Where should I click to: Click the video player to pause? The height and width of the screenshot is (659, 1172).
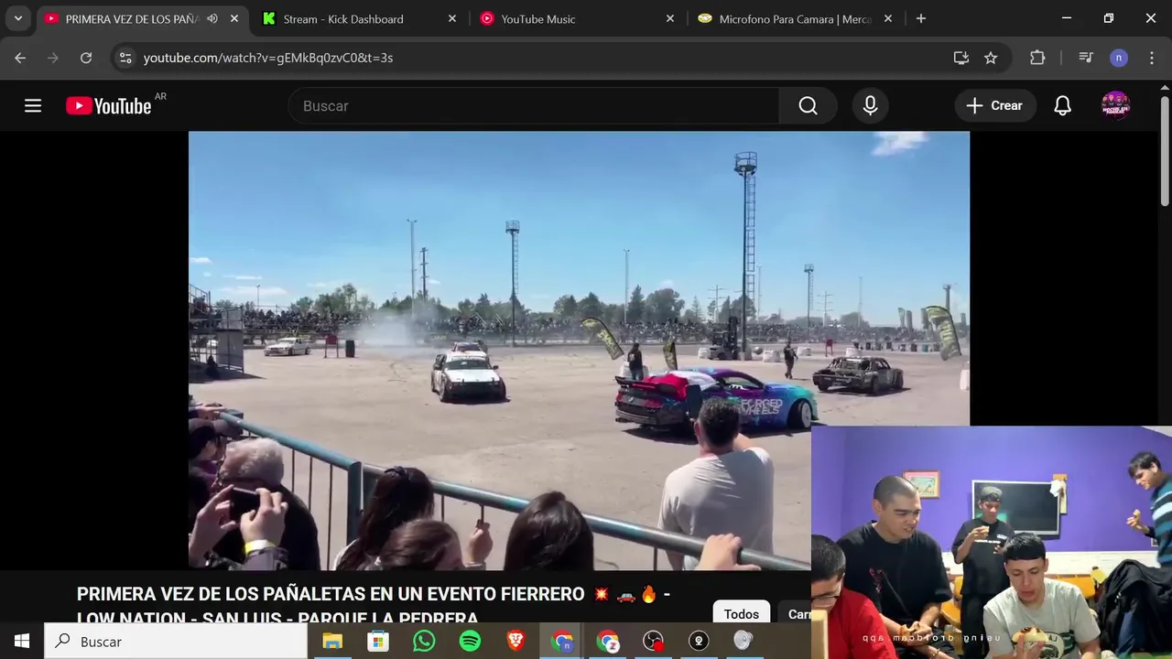(579, 351)
